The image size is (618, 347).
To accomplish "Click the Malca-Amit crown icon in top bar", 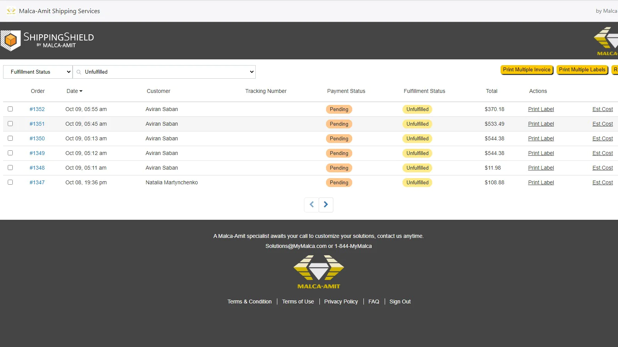I will (x=10, y=10).
